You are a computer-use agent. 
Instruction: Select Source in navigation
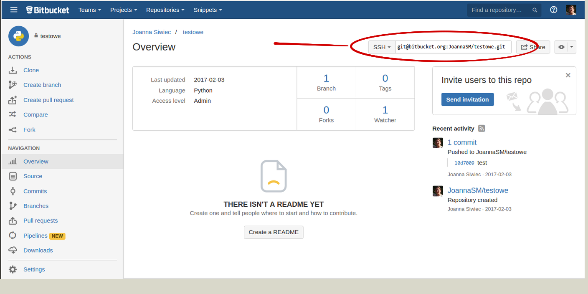33,176
